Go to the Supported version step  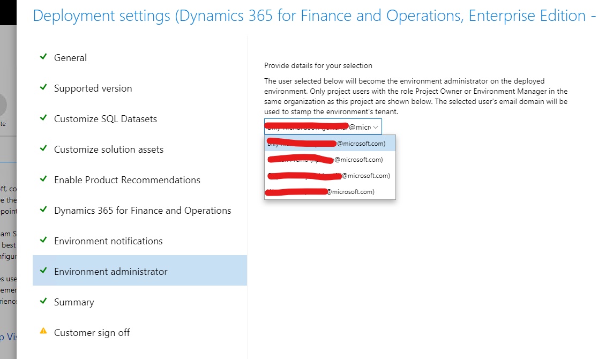click(x=93, y=88)
